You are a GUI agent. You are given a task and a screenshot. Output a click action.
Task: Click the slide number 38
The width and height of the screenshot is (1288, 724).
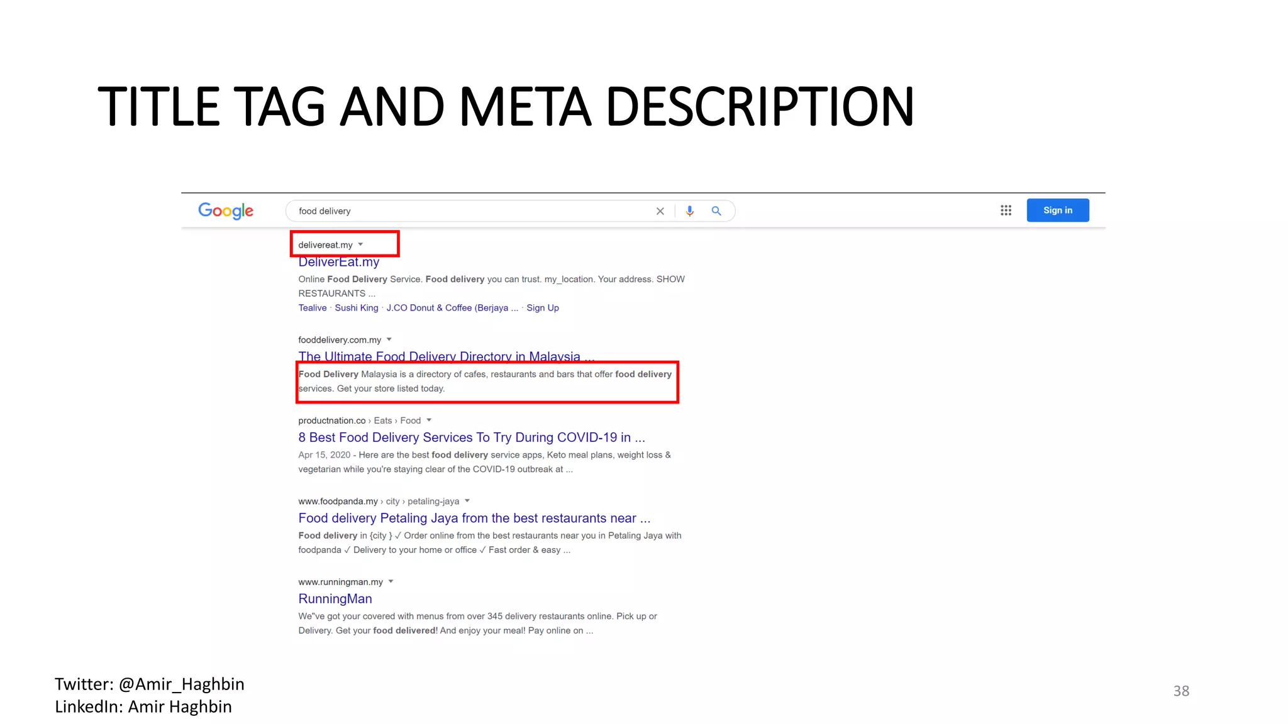pyautogui.click(x=1181, y=691)
